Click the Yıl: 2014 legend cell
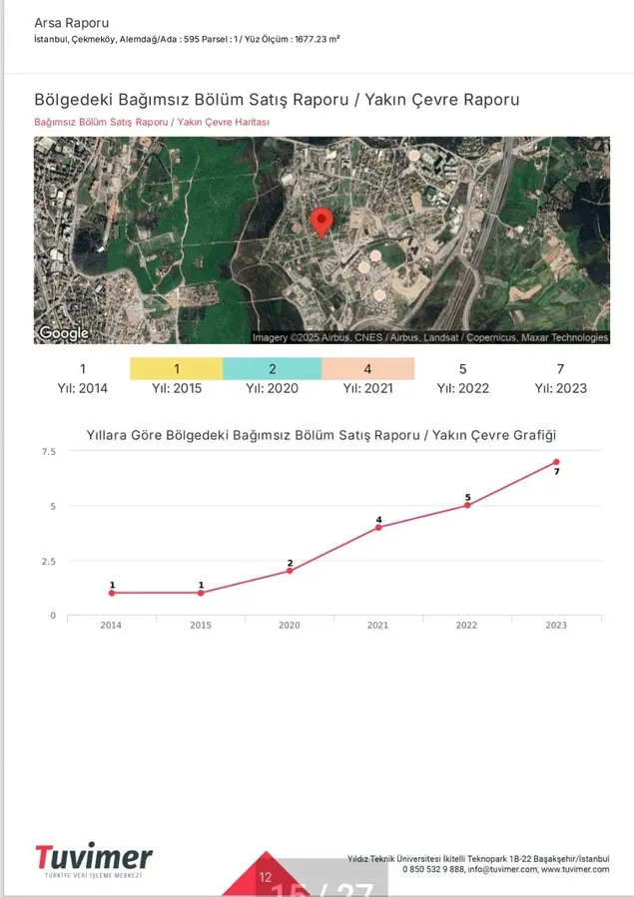The height and width of the screenshot is (897, 634). click(x=82, y=378)
